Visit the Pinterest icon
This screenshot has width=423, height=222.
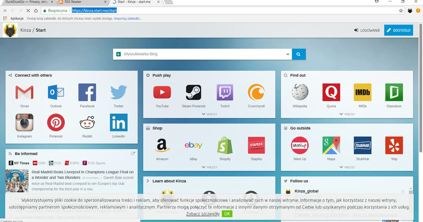56,123
